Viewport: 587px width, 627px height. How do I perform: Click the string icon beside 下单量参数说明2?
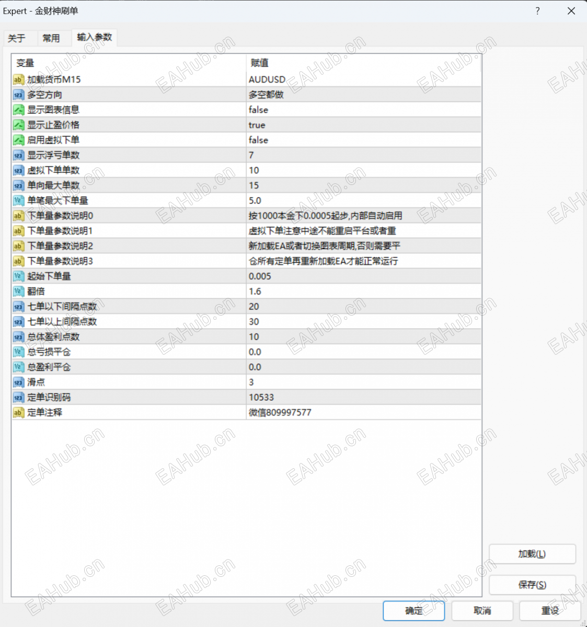(x=18, y=246)
